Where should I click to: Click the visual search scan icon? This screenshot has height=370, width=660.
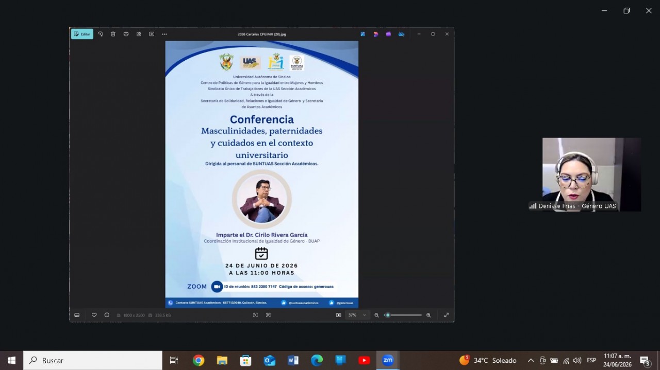point(255,315)
